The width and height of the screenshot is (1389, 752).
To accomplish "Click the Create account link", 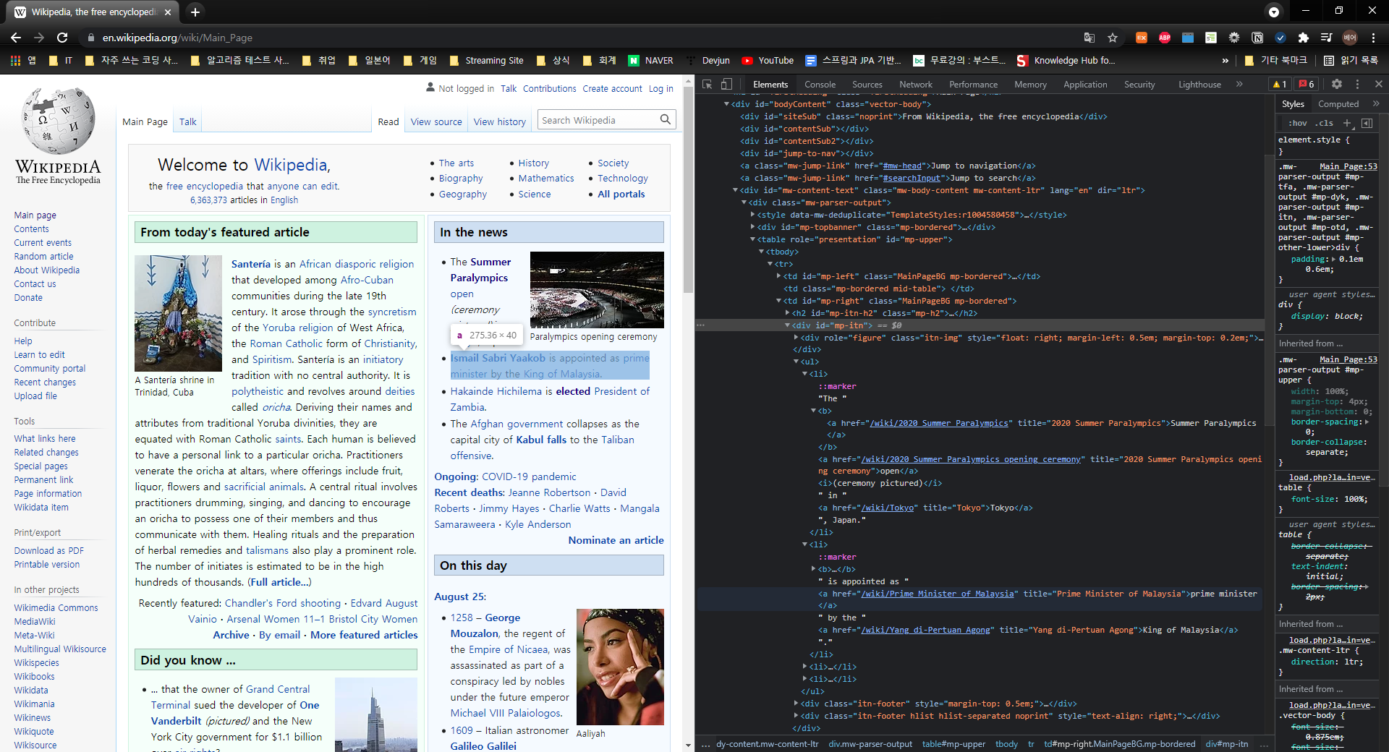I will [x=612, y=89].
